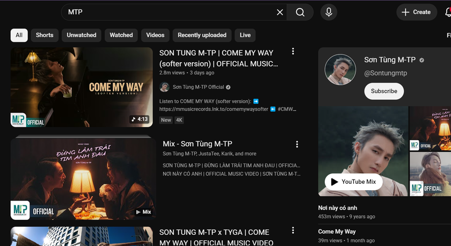Click the Mix badge on the mix thumbnail
Screen dimensions: 451x246
pos(143,212)
